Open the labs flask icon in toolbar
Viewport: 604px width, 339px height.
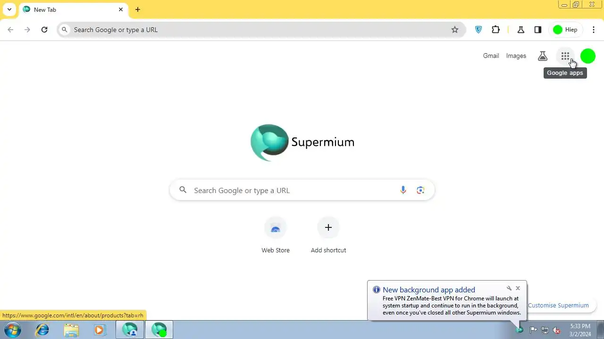pyautogui.click(x=521, y=30)
